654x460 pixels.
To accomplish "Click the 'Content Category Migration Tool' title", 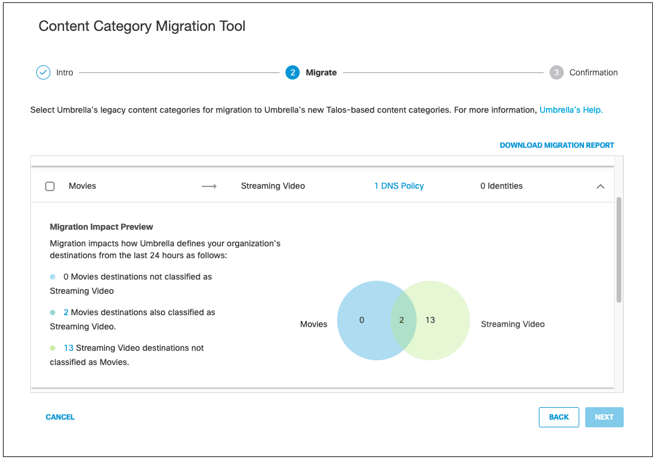I will (142, 26).
